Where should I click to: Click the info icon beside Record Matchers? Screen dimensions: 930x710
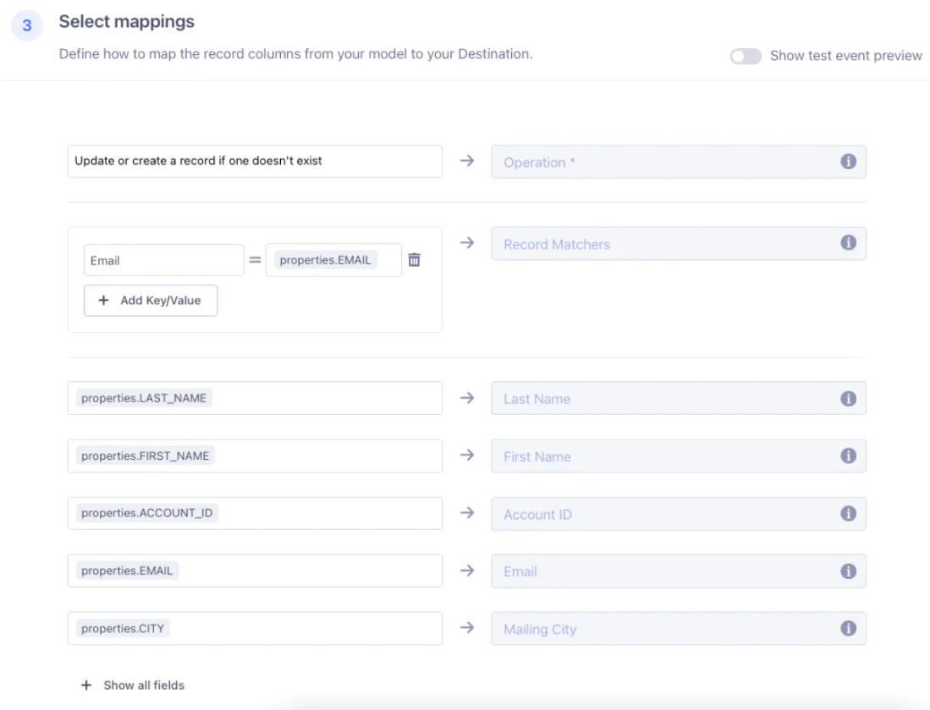849,243
